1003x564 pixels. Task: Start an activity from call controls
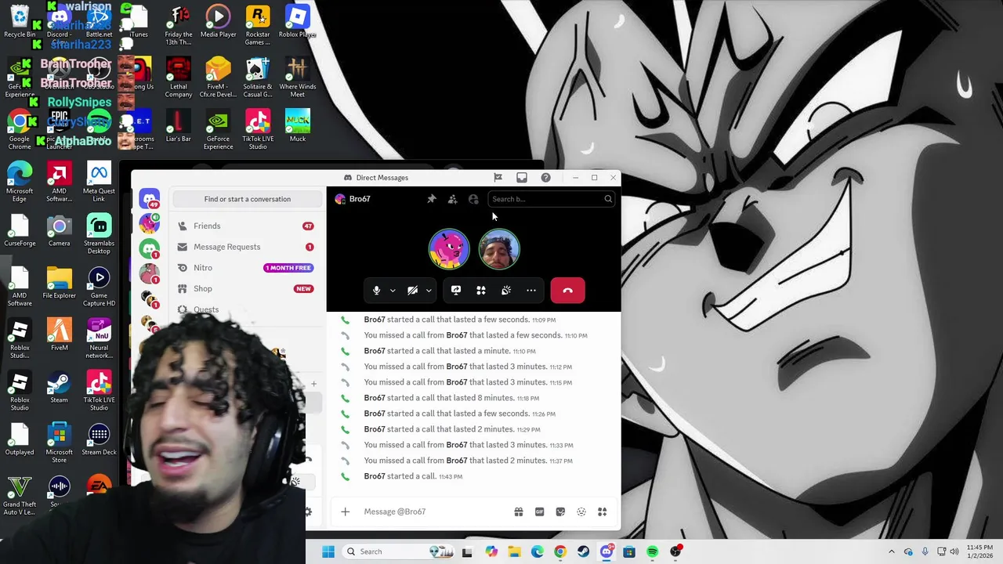tap(481, 291)
